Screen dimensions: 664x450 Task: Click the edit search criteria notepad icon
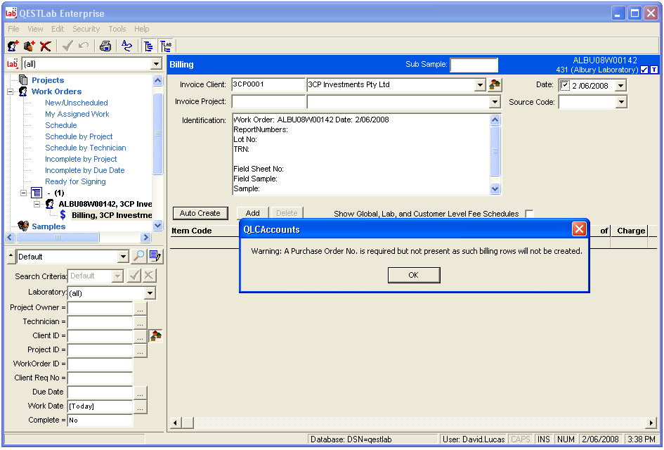(155, 257)
